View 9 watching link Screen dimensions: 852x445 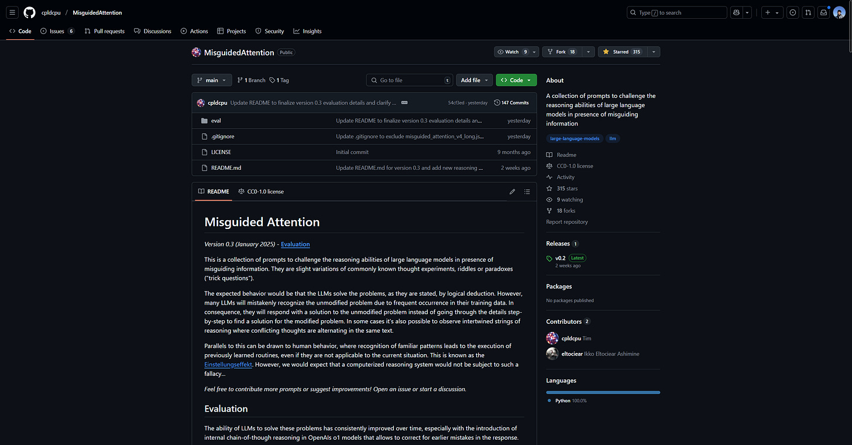tap(565, 200)
